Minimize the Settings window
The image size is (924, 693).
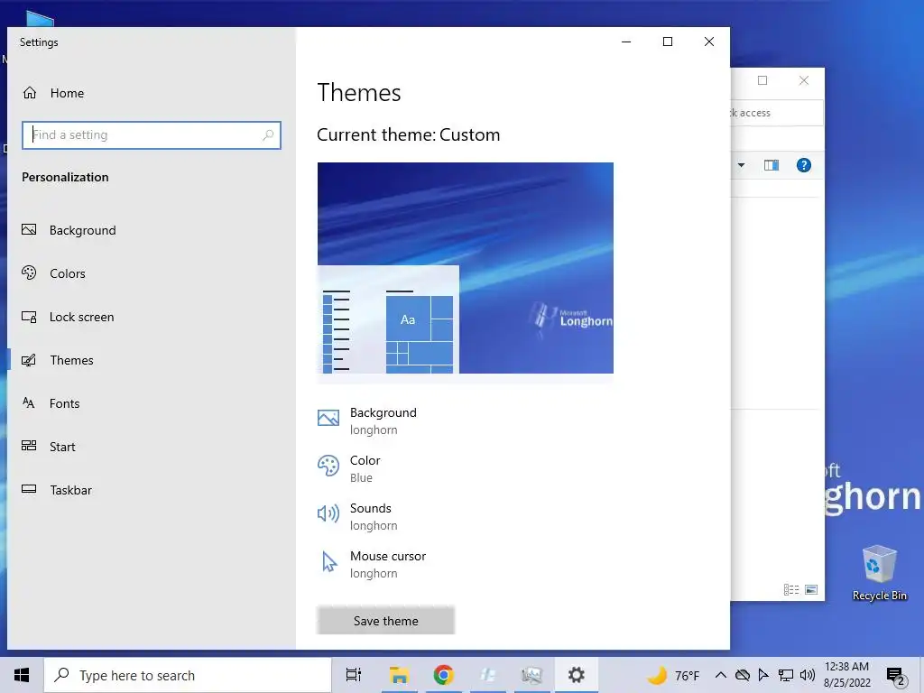tap(626, 42)
